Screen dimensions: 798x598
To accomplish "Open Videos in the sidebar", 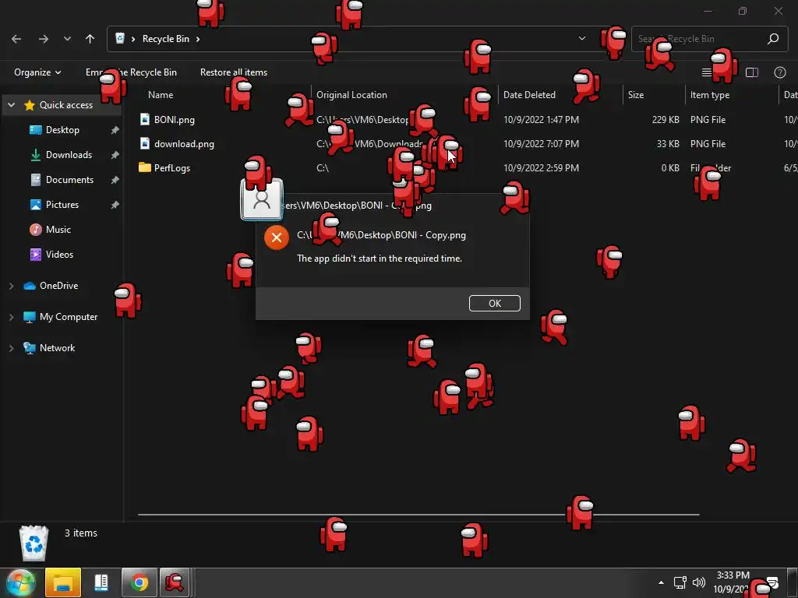I will [59, 255].
